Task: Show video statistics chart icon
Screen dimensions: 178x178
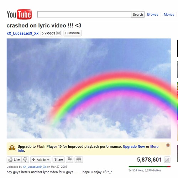Action: tap(167, 160)
